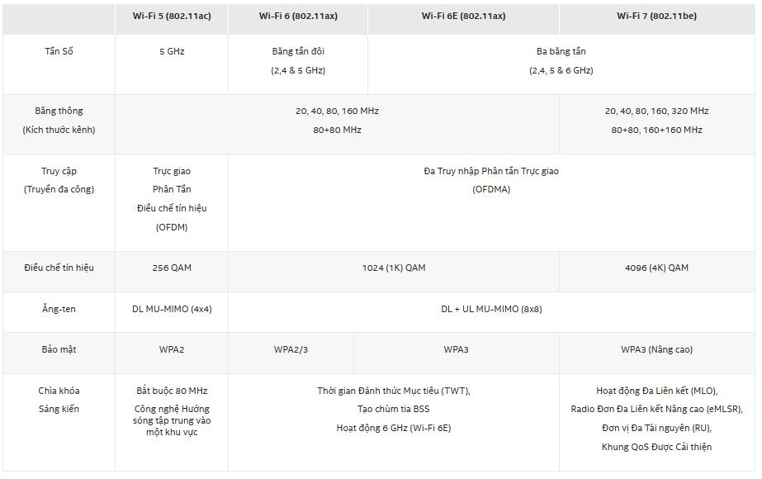The image size is (762, 479).
Task: Select the Wi-Fi 6 (802.11ax) header cell
Action: click(x=298, y=17)
